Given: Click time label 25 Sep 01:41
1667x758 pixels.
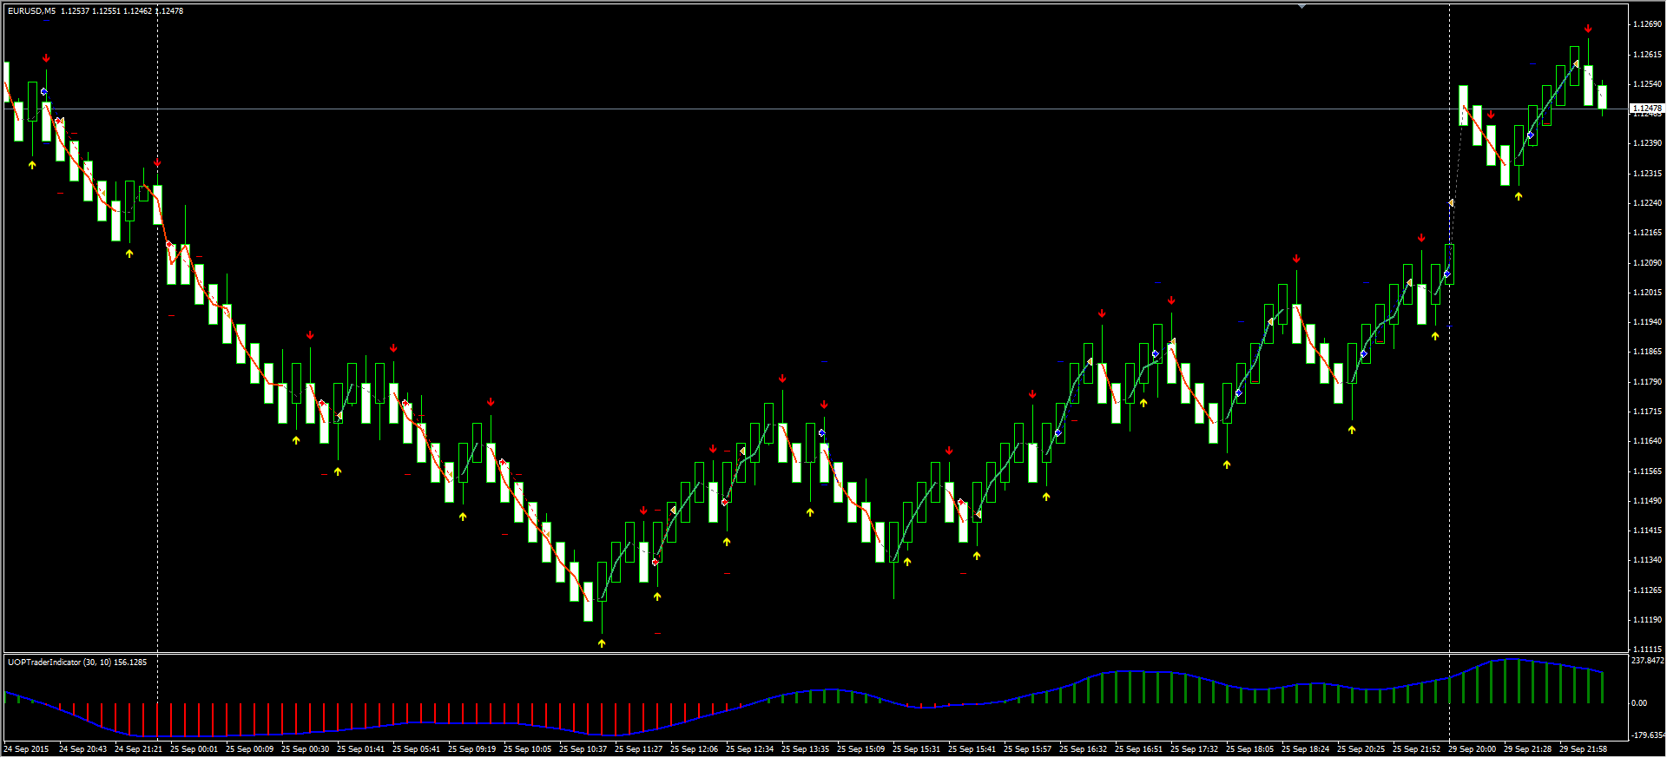Looking at the screenshot, I should [360, 748].
